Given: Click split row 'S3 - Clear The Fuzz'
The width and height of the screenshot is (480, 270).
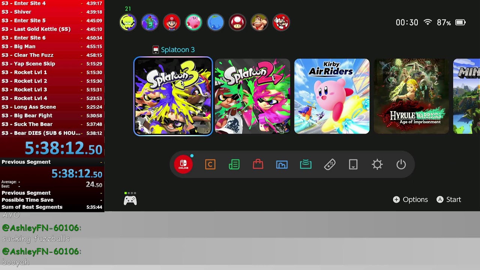Looking at the screenshot, I should tap(52, 55).
